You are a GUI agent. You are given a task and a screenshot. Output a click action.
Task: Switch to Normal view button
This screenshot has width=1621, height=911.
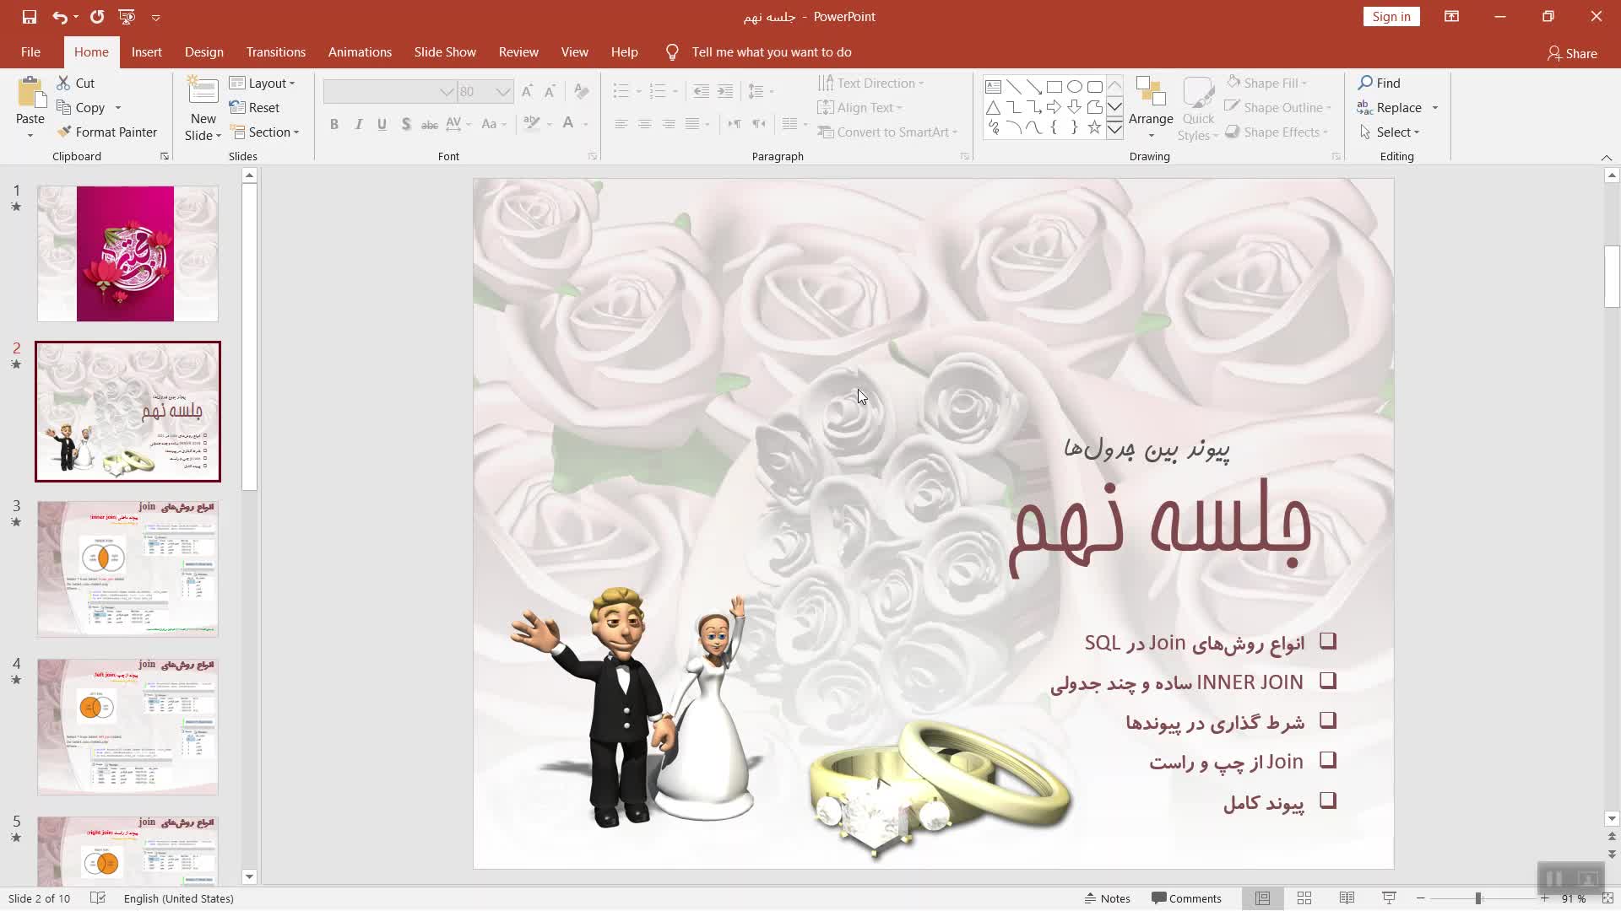[1262, 898]
